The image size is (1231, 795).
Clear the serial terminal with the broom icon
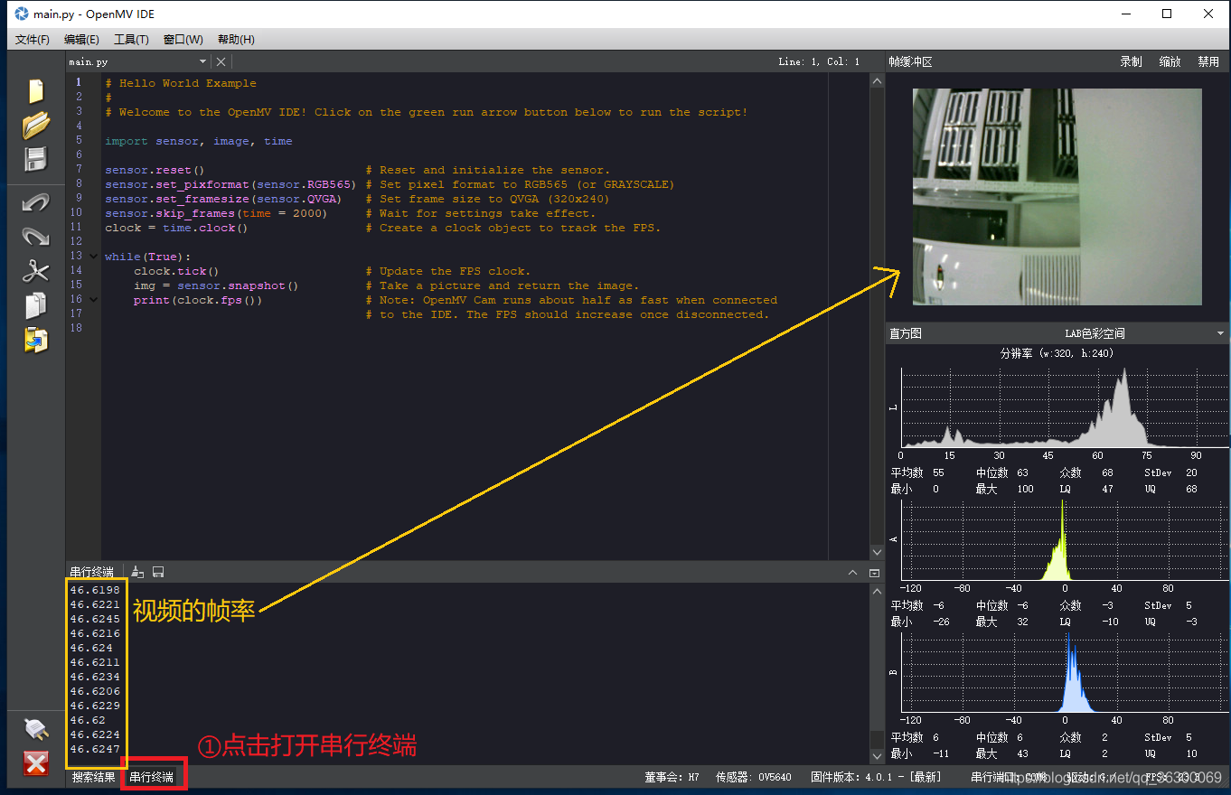click(138, 572)
